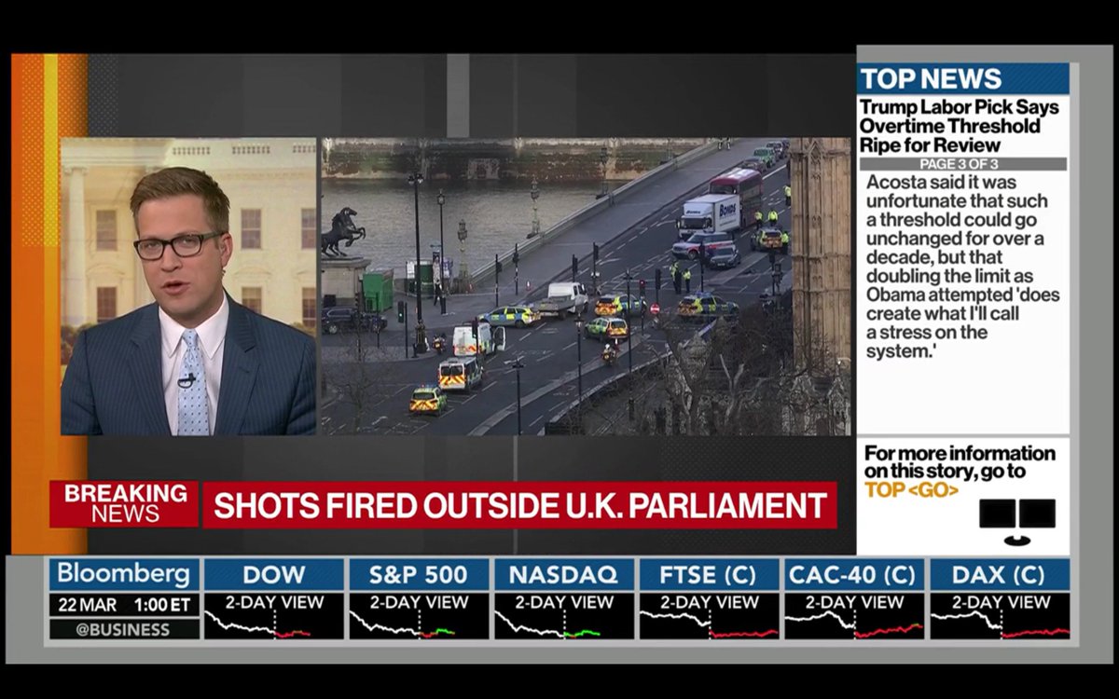The image size is (1119, 699).
Task: Click the headline SHOTS FIRED OUTSIDE U.K. PARLIAMENT
Action: (x=520, y=505)
